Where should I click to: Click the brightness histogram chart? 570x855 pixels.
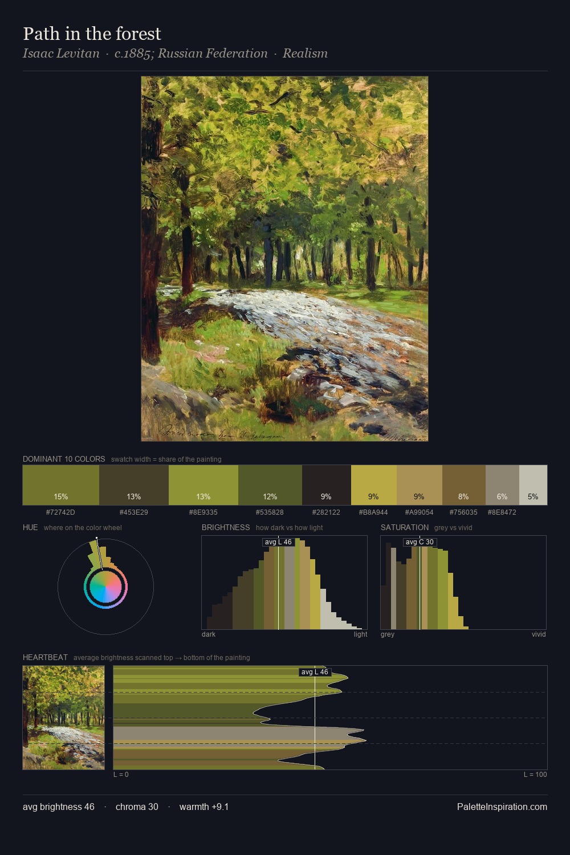[x=284, y=583]
